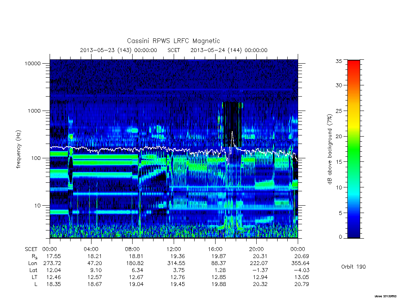Click the 0 label on the color scale

coord(340,237)
